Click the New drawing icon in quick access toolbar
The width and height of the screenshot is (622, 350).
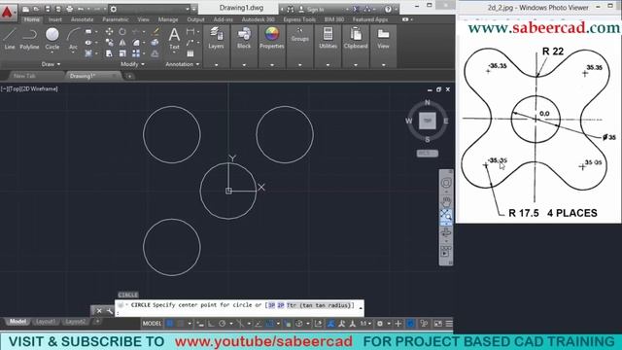tap(26, 9)
